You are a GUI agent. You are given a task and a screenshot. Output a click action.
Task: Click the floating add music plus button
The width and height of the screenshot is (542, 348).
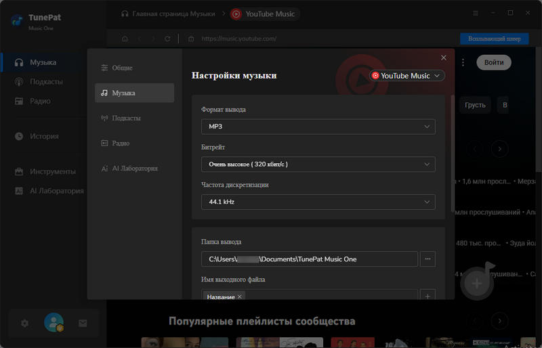(478, 284)
